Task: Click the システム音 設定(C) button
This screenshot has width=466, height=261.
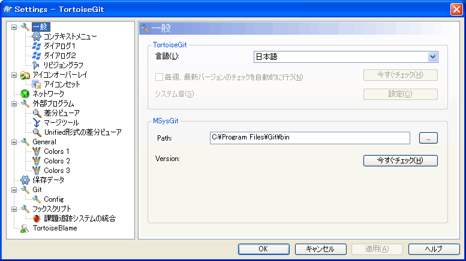Action: 400,94
